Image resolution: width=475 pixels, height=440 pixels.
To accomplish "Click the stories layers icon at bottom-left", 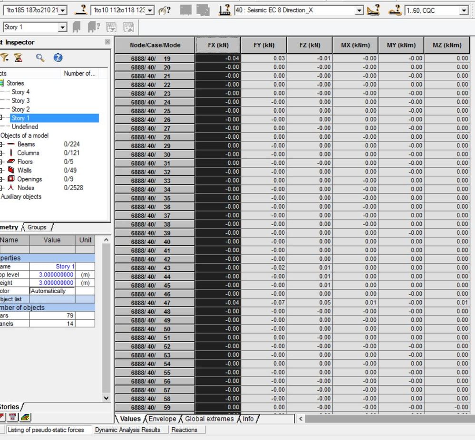I will click(25, 418).
